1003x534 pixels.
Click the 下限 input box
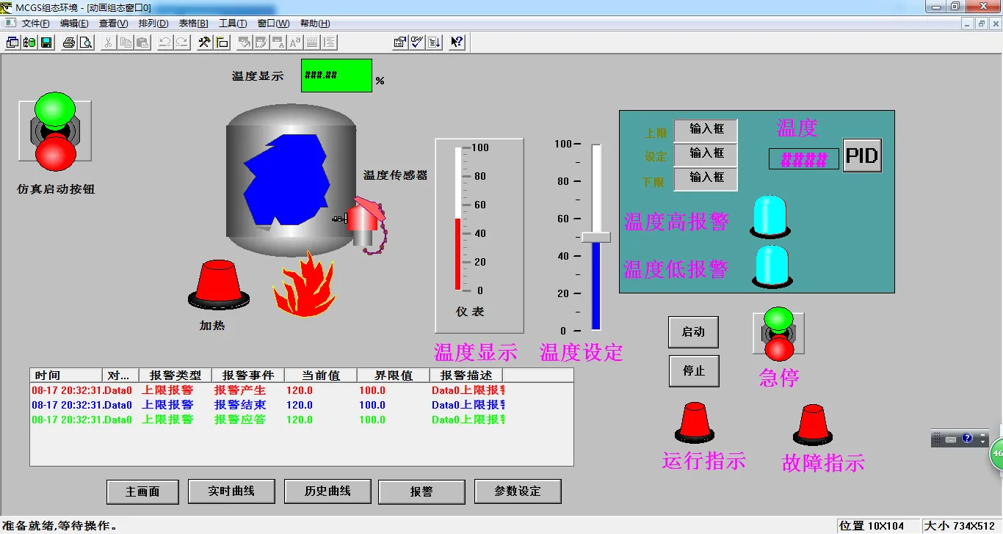point(706,178)
